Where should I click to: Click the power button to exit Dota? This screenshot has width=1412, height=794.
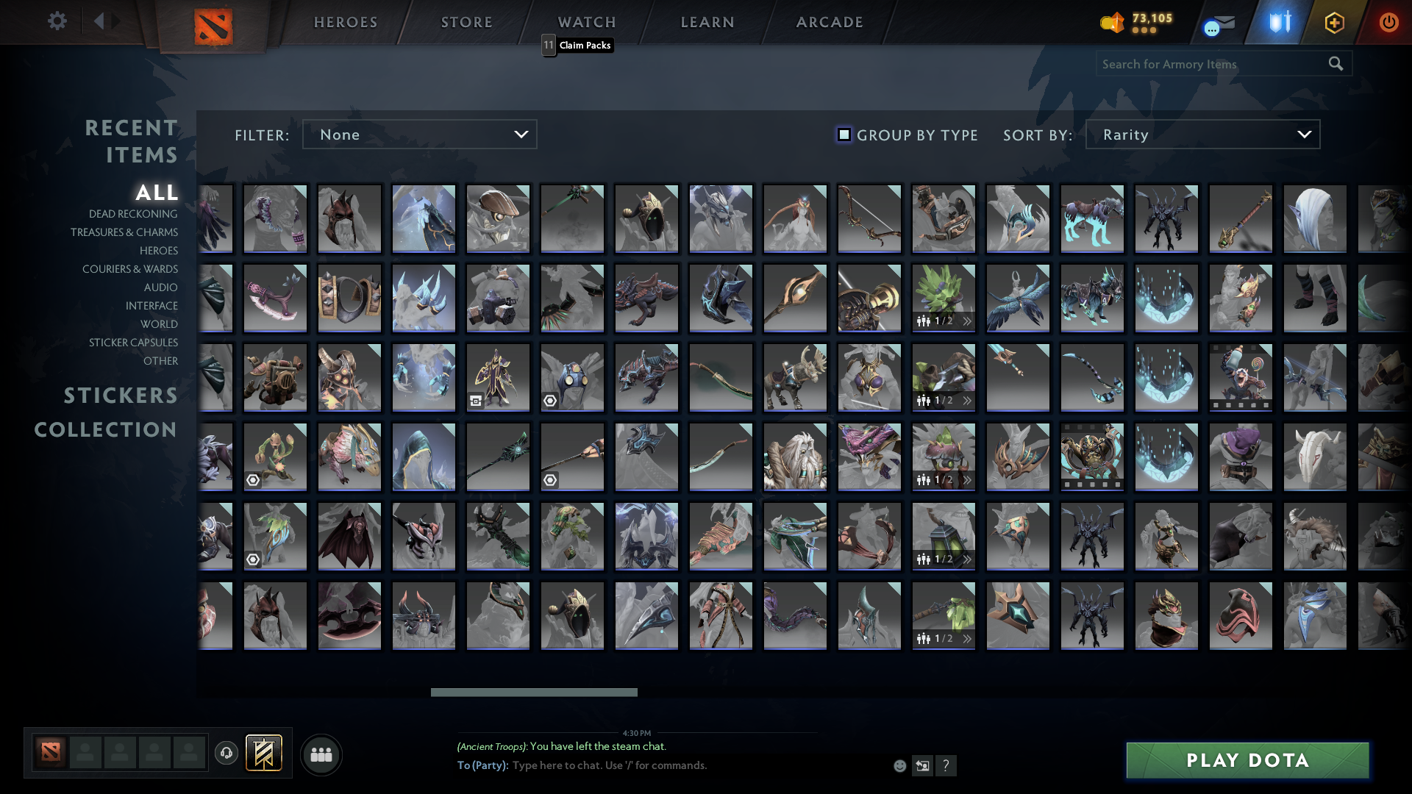pyautogui.click(x=1388, y=22)
